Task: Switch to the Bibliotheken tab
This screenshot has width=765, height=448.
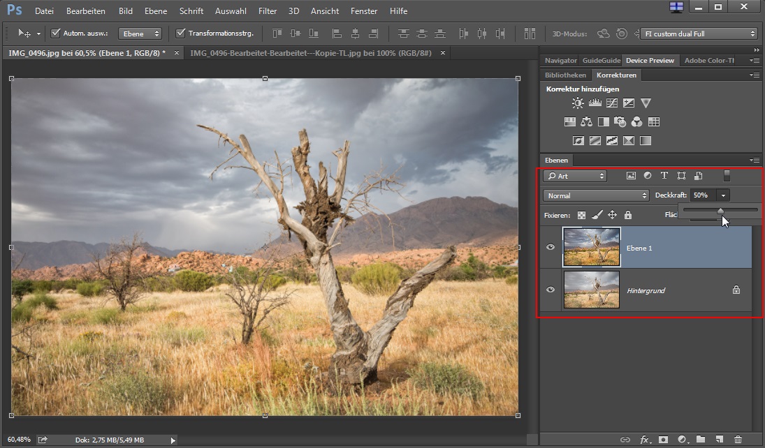Action: (x=565, y=75)
